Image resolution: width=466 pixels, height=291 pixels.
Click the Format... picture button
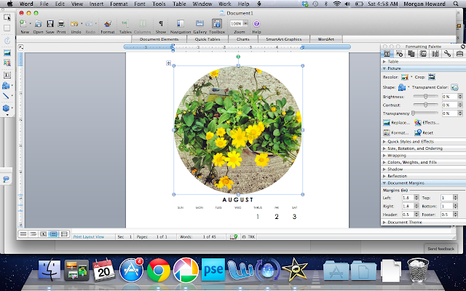coord(396,132)
